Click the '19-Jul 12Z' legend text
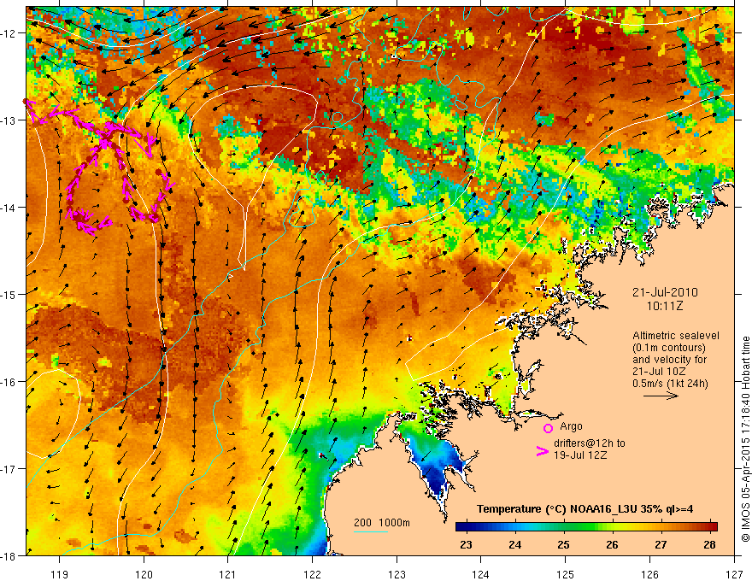Screen dimensions: 752x581 [580, 455]
